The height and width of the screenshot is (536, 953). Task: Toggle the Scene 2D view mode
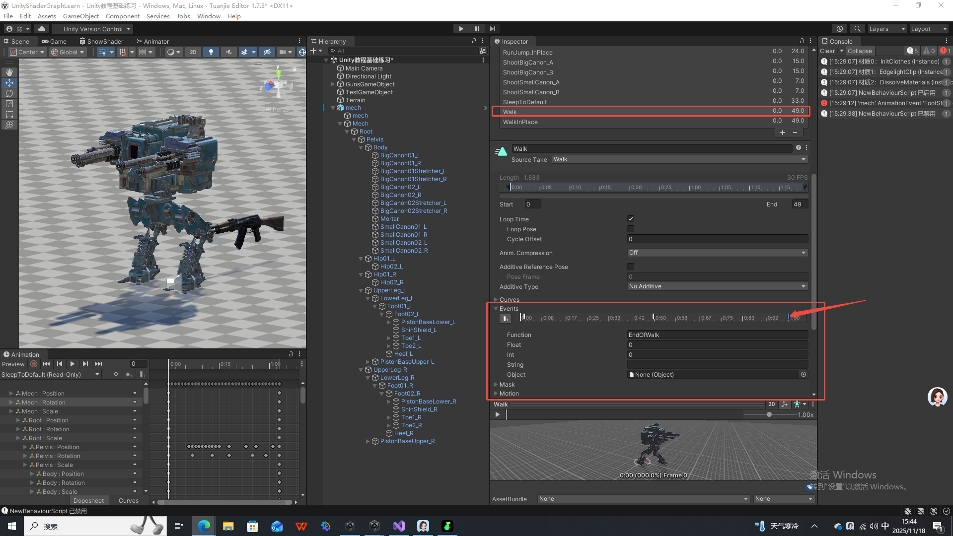(193, 52)
